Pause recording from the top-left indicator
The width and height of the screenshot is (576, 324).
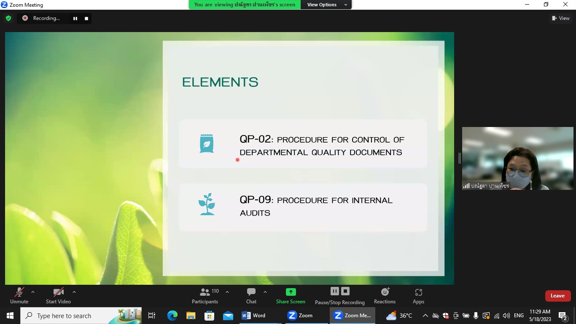tap(75, 18)
